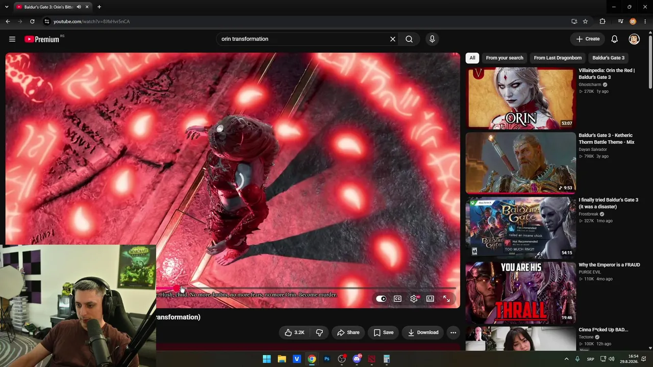
Task: Open the Chrome profile avatar
Action: click(x=633, y=21)
